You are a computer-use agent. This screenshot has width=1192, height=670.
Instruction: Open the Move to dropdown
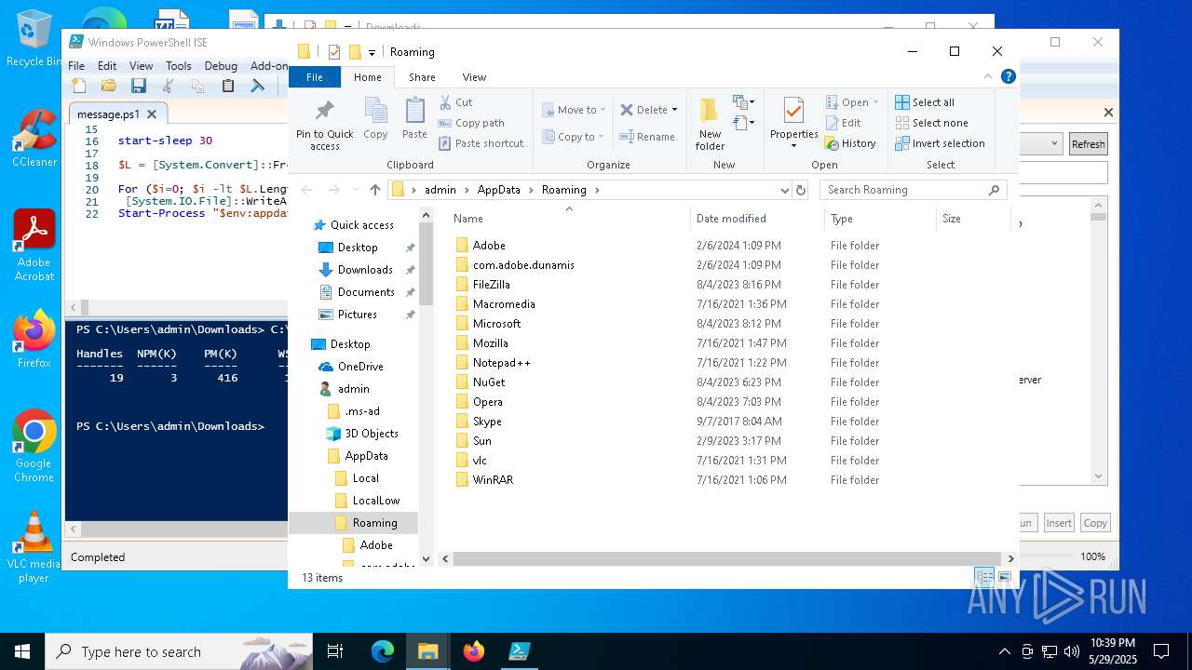coord(574,110)
